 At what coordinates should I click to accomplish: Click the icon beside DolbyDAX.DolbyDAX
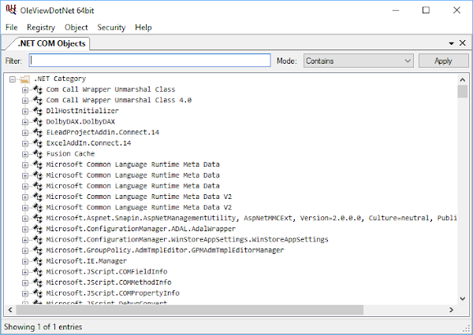pos(37,122)
